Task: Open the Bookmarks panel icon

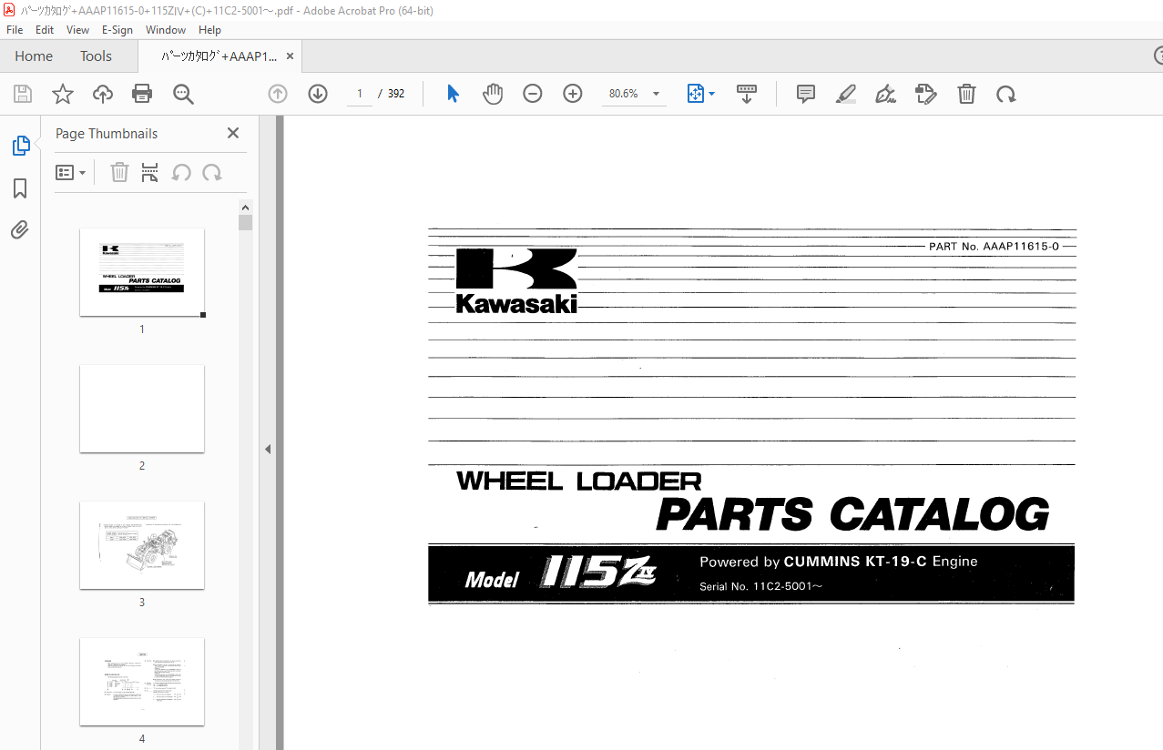Action: tap(20, 188)
